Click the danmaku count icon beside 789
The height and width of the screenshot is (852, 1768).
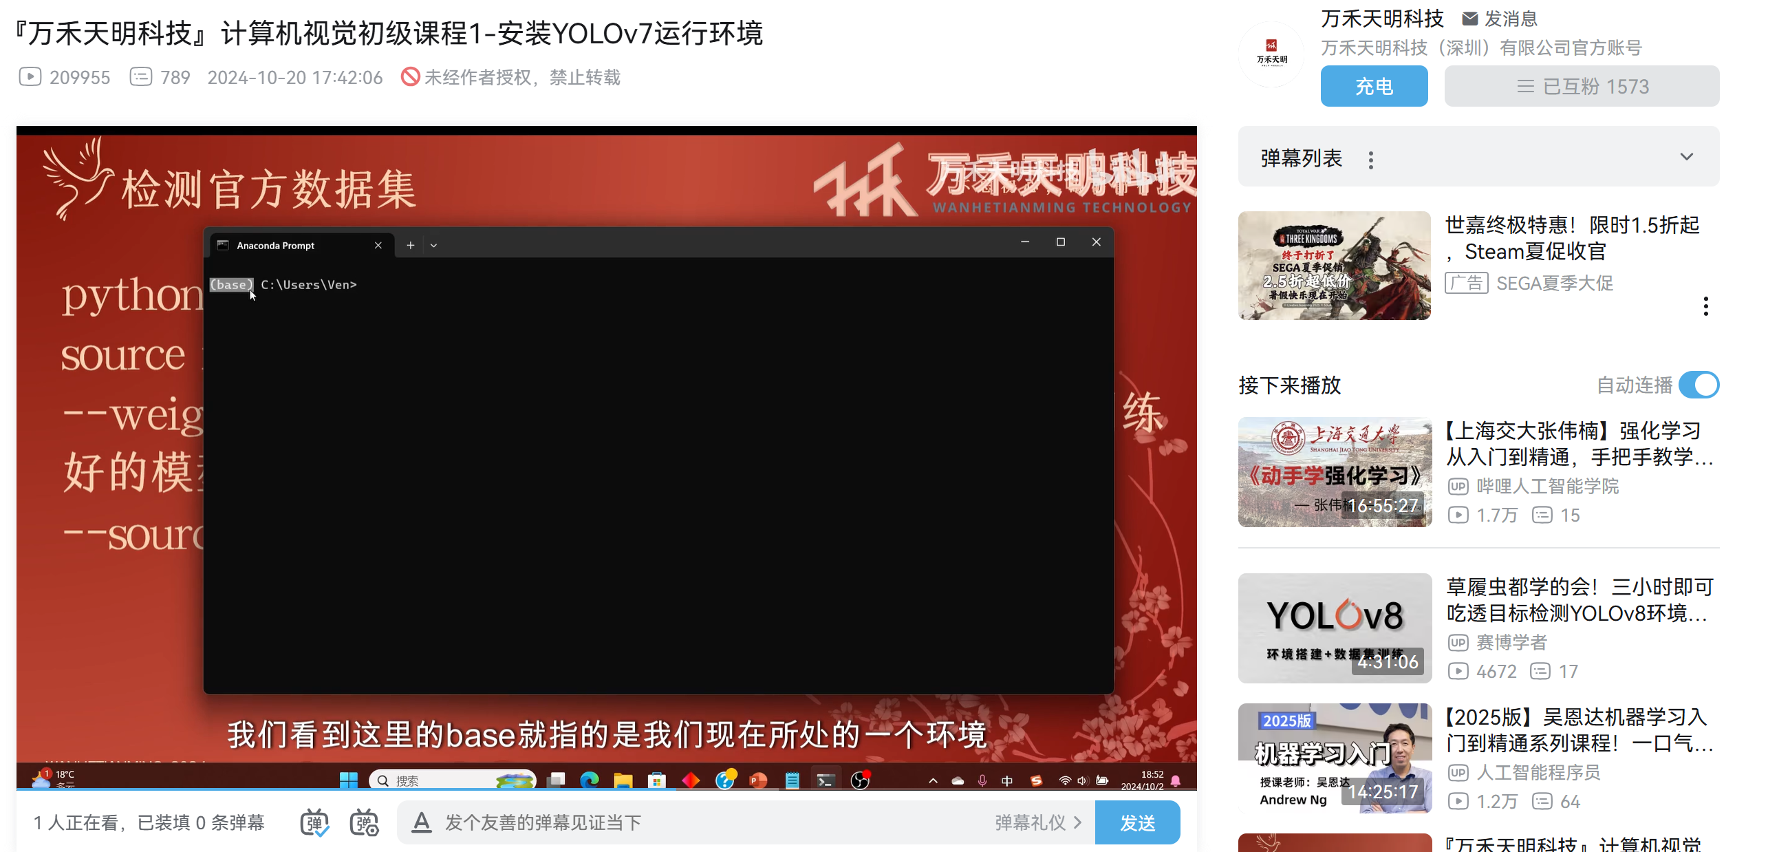(x=141, y=76)
